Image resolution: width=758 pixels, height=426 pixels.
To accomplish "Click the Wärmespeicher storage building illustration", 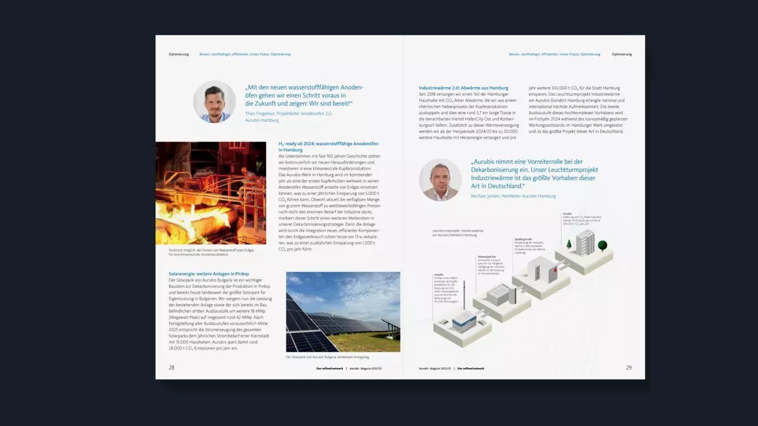I will [x=501, y=295].
